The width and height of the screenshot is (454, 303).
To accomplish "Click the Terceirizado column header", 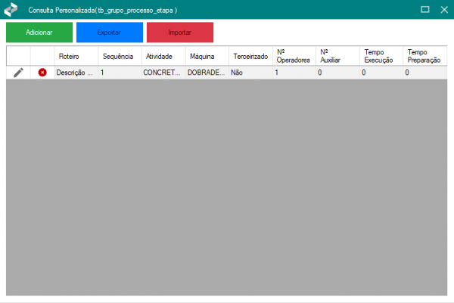I will tap(250, 56).
